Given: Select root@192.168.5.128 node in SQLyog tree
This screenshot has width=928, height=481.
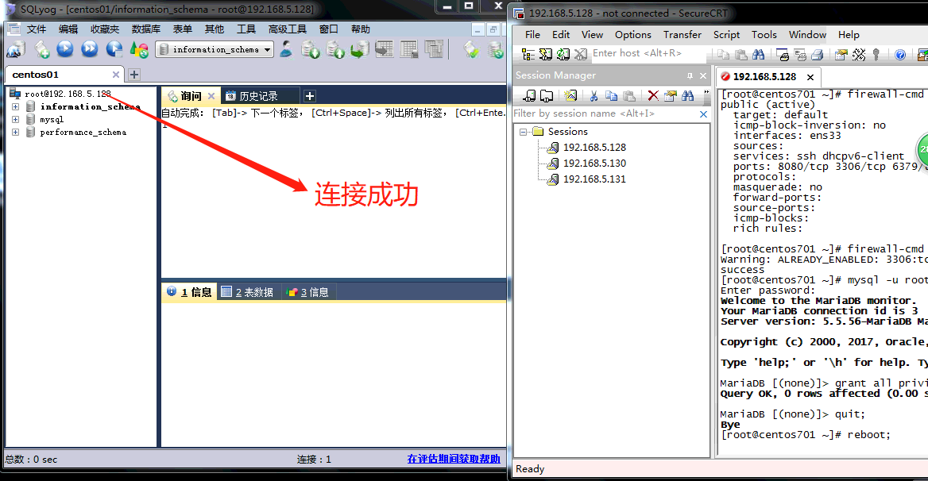Looking at the screenshot, I should (x=68, y=94).
